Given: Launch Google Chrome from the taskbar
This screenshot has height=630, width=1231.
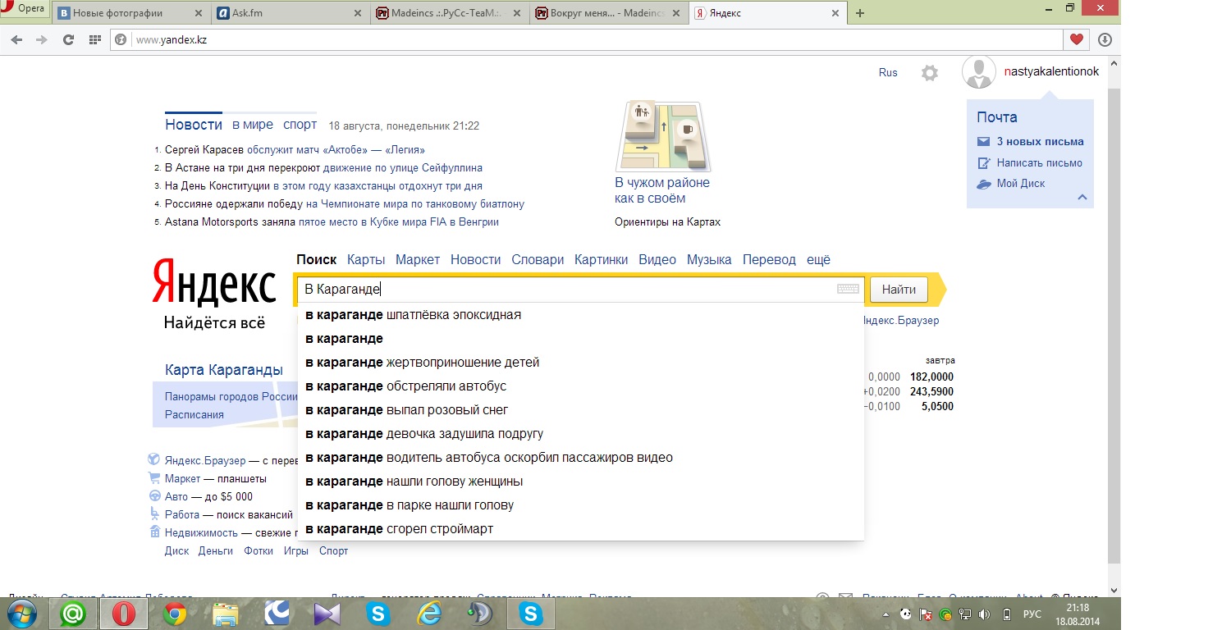Looking at the screenshot, I should (x=174, y=614).
